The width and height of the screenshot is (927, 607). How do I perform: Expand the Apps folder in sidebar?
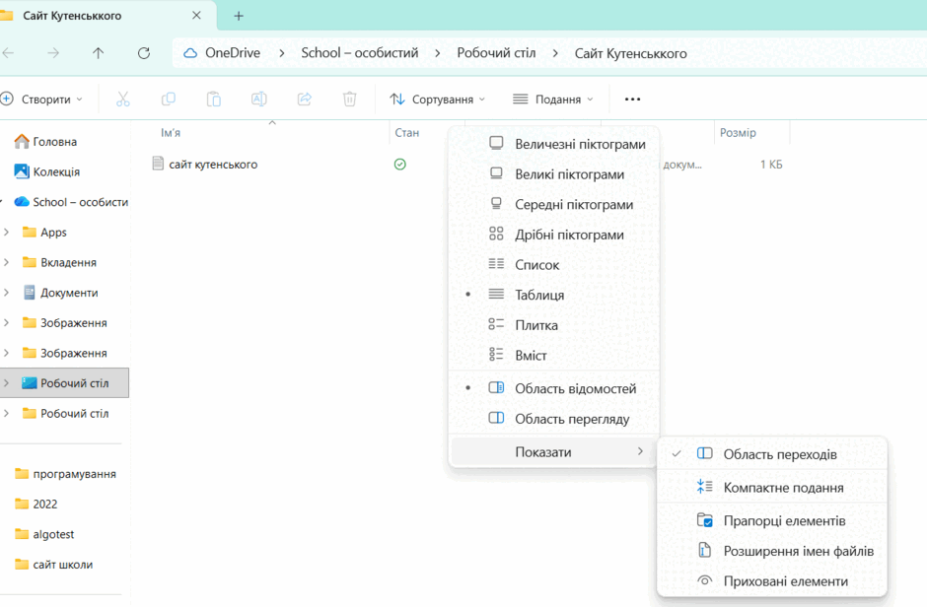click(7, 232)
